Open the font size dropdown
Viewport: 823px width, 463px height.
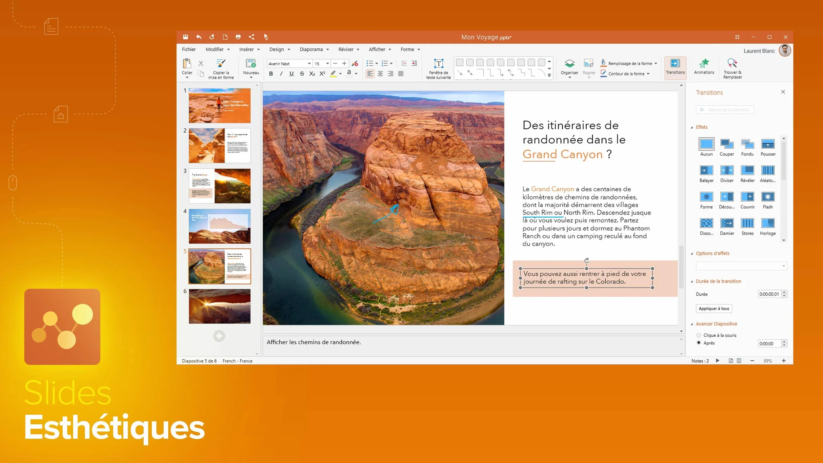(327, 64)
